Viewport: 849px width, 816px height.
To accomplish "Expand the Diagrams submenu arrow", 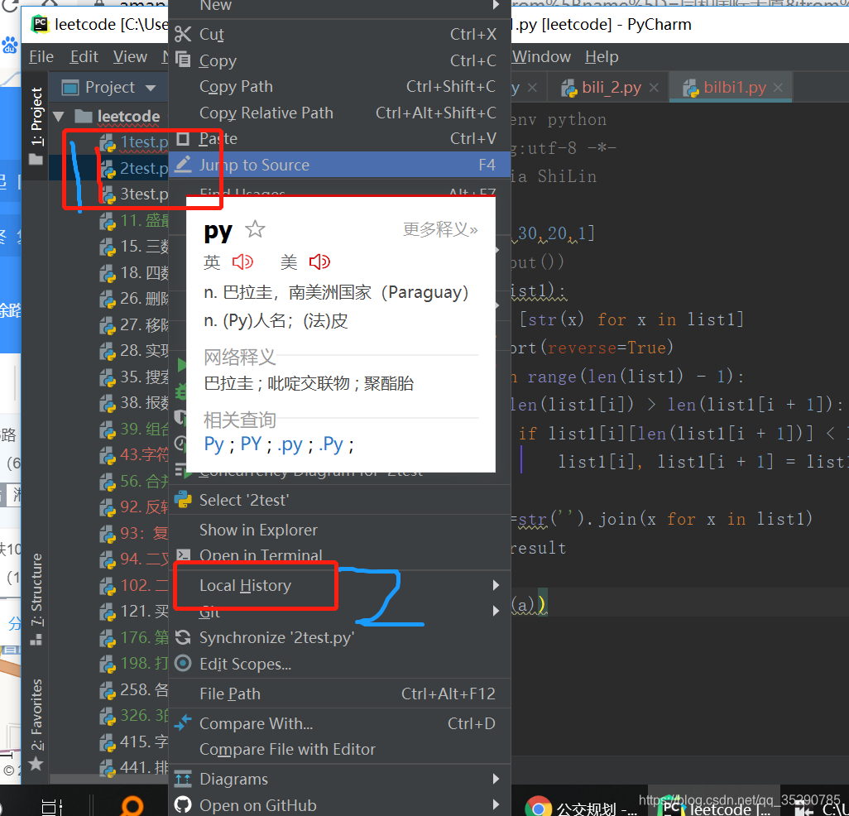I will (496, 779).
